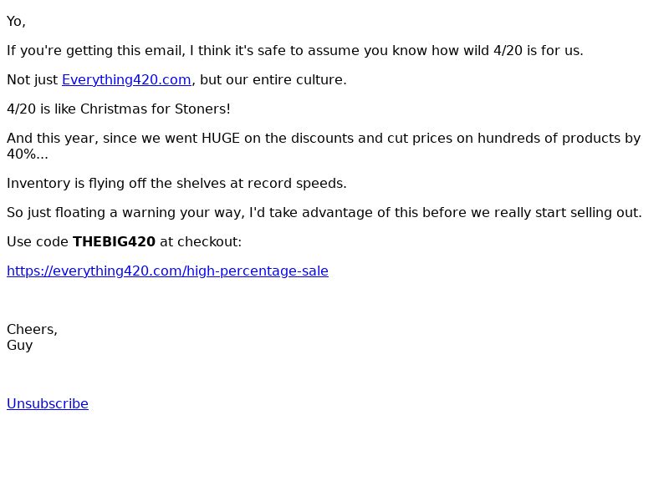The width and height of the screenshot is (669, 501).
Task: Click the 'Not just' text before the link
Action: point(33,79)
